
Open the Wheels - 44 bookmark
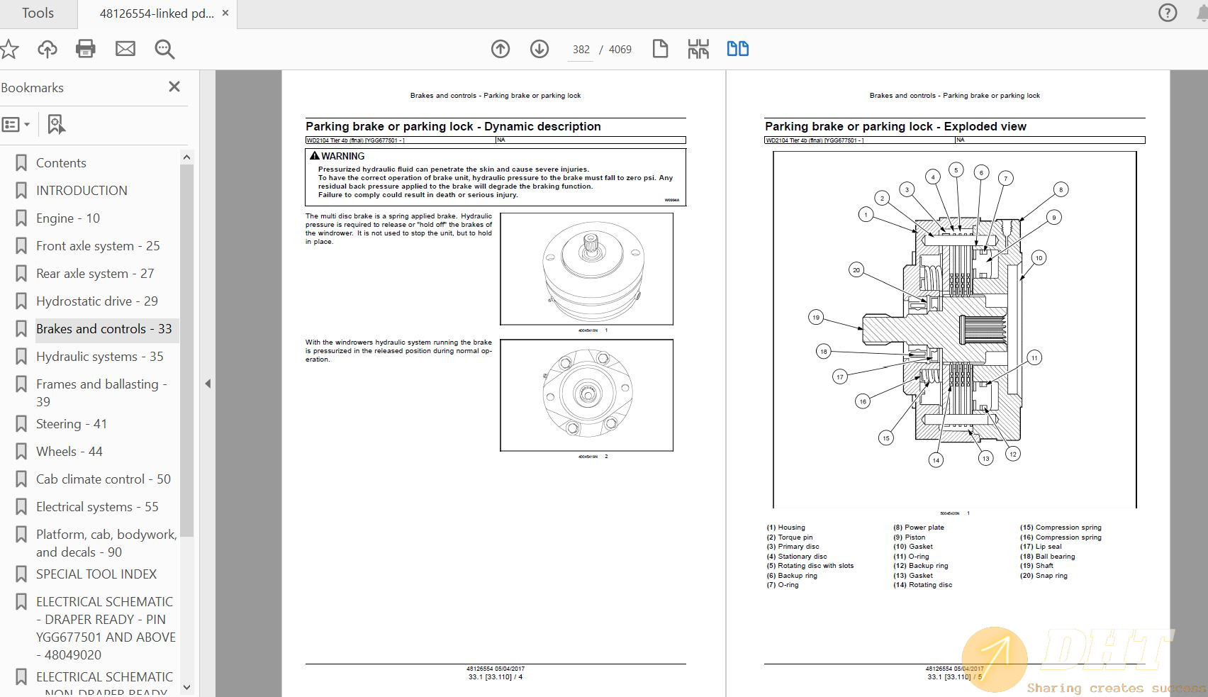(69, 452)
